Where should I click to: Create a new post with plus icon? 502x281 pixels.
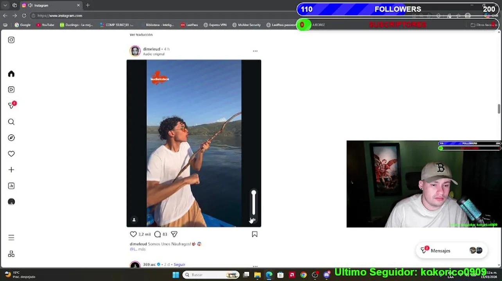click(x=11, y=170)
